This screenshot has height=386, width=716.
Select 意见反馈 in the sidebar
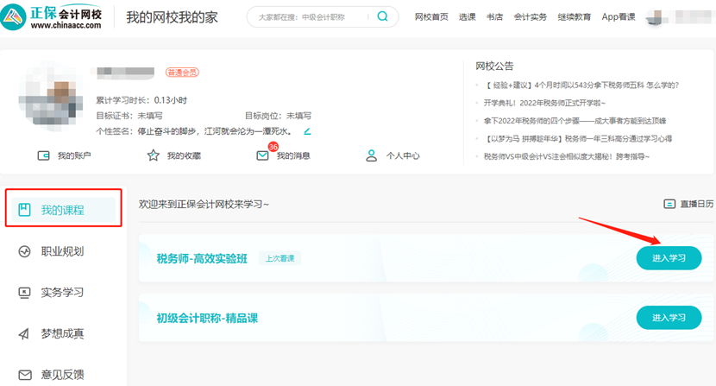(x=64, y=375)
